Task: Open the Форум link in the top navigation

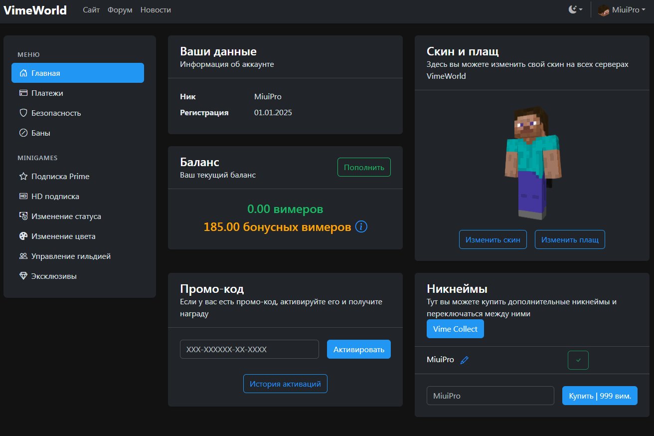Action: pos(120,10)
